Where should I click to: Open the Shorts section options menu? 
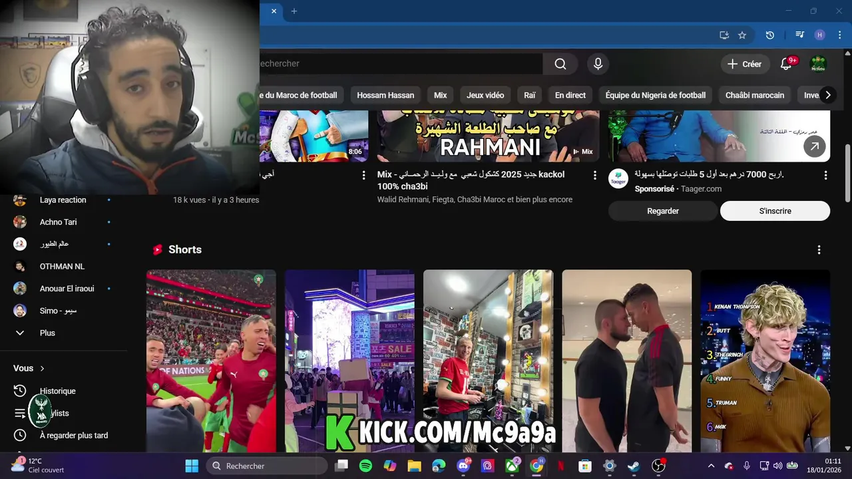point(819,249)
